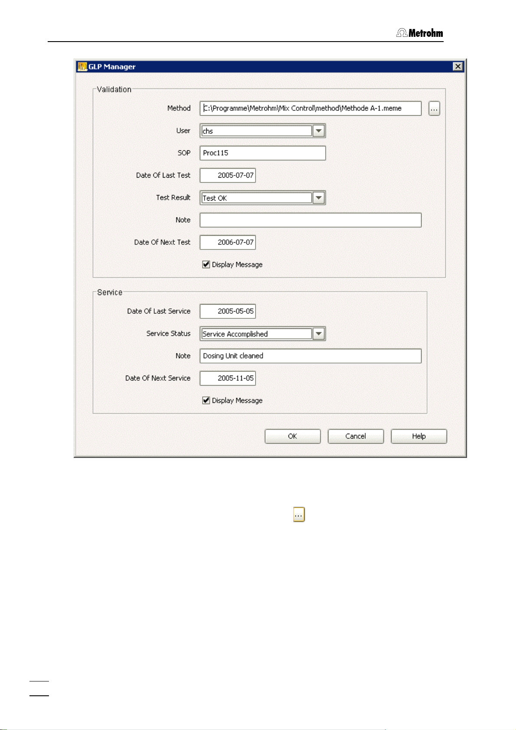Click the Cancel button

click(x=356, y=436)
